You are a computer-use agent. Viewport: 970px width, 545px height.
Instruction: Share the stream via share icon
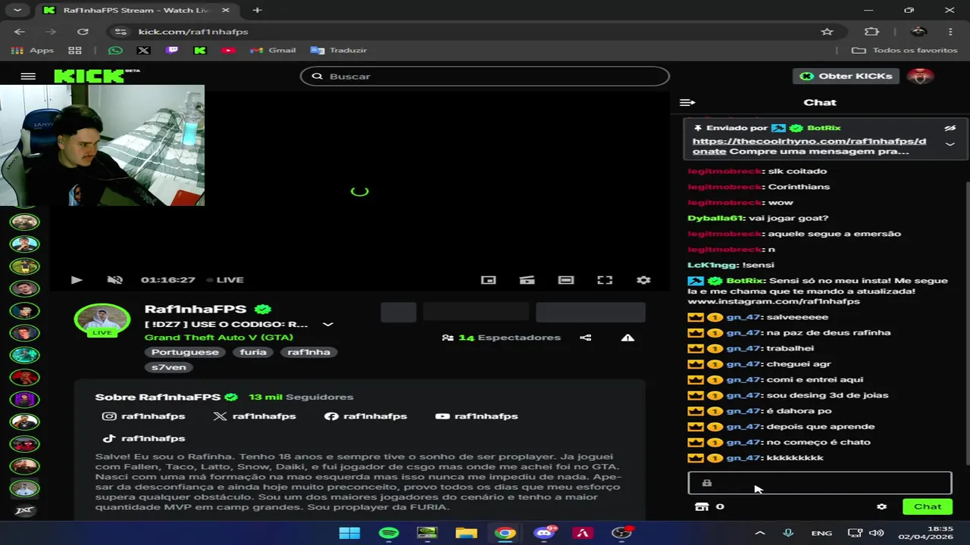[586, 338]
